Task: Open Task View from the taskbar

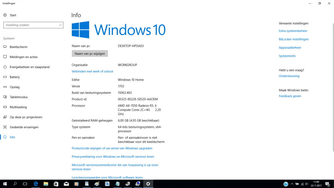Action: click(25, 184)
